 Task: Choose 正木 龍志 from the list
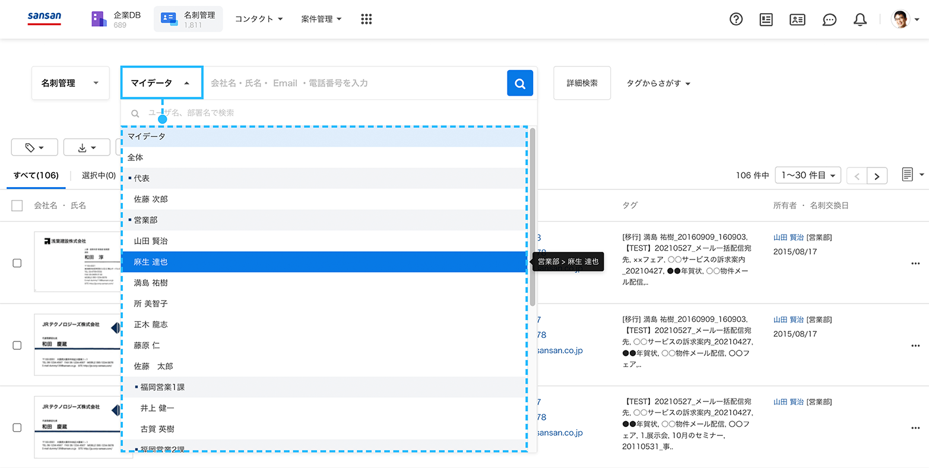tap(324, 324)
